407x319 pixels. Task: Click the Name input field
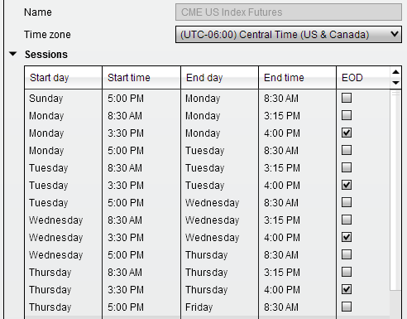click(x=289, y=12)
